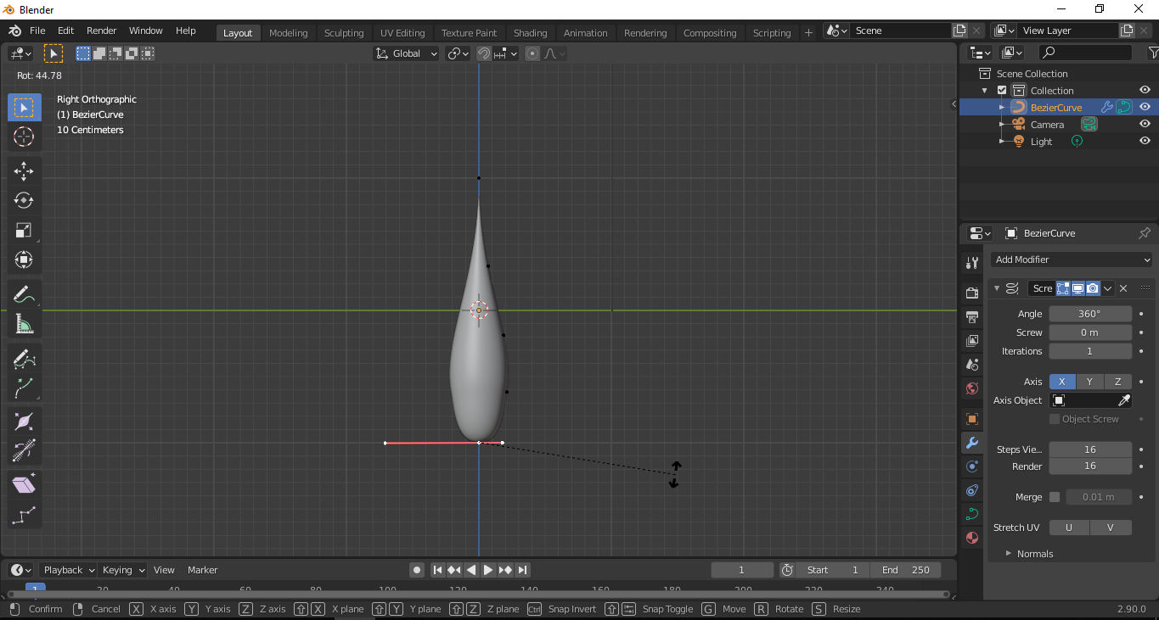This screenshot has width=1159, height=620.
Task: Switch to Physics Properties tab
Action: coord(972,490)
